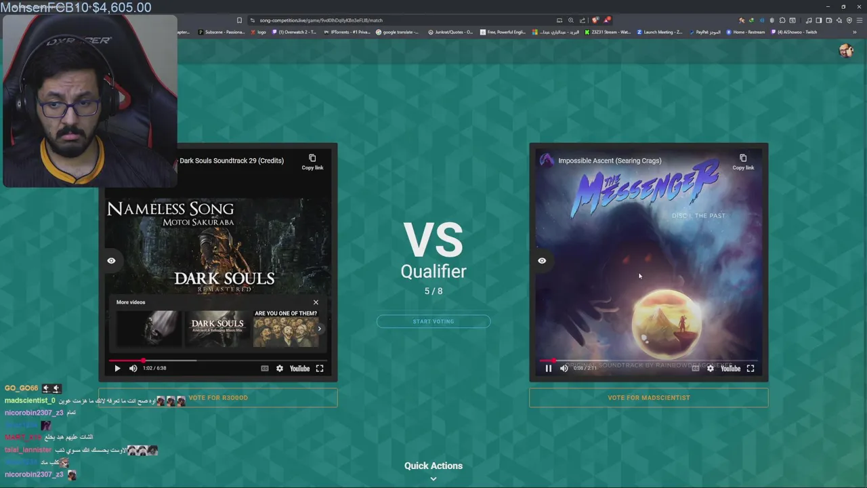Toggle captions on Dark Souls player

(x=265, y=368)
